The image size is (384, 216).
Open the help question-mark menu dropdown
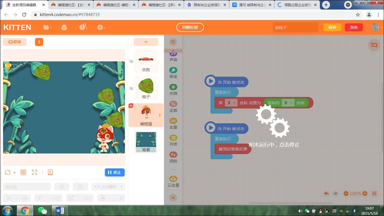[x=83, y=27]
